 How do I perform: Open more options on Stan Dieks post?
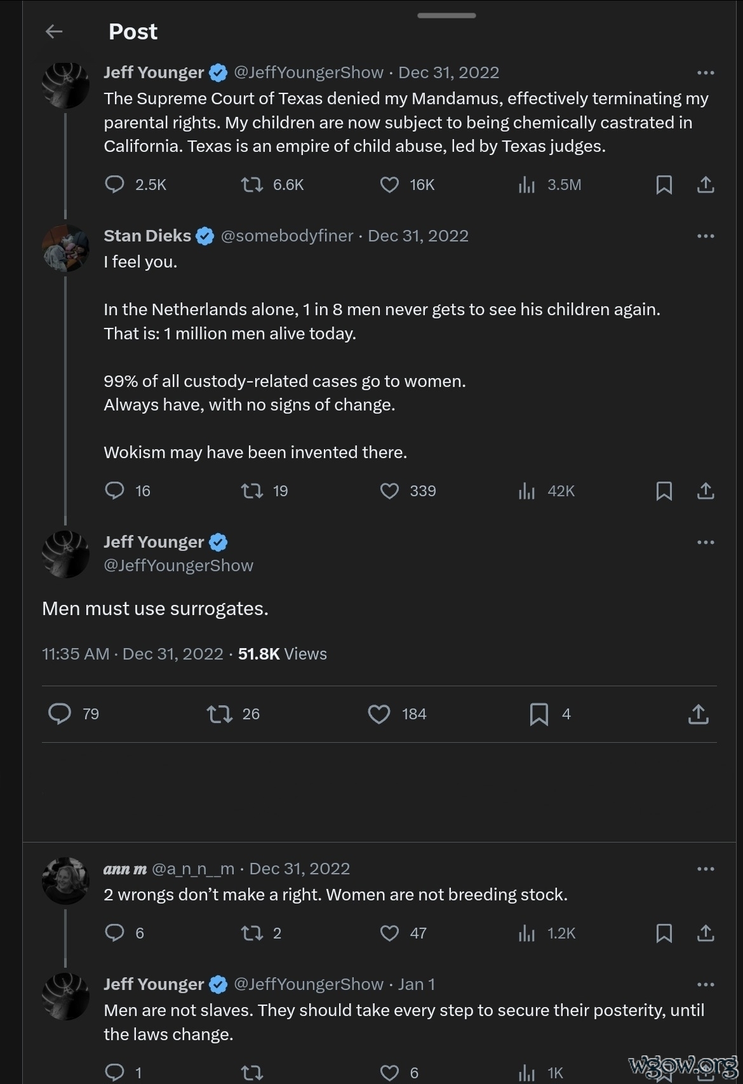click(x=706, y=236)
